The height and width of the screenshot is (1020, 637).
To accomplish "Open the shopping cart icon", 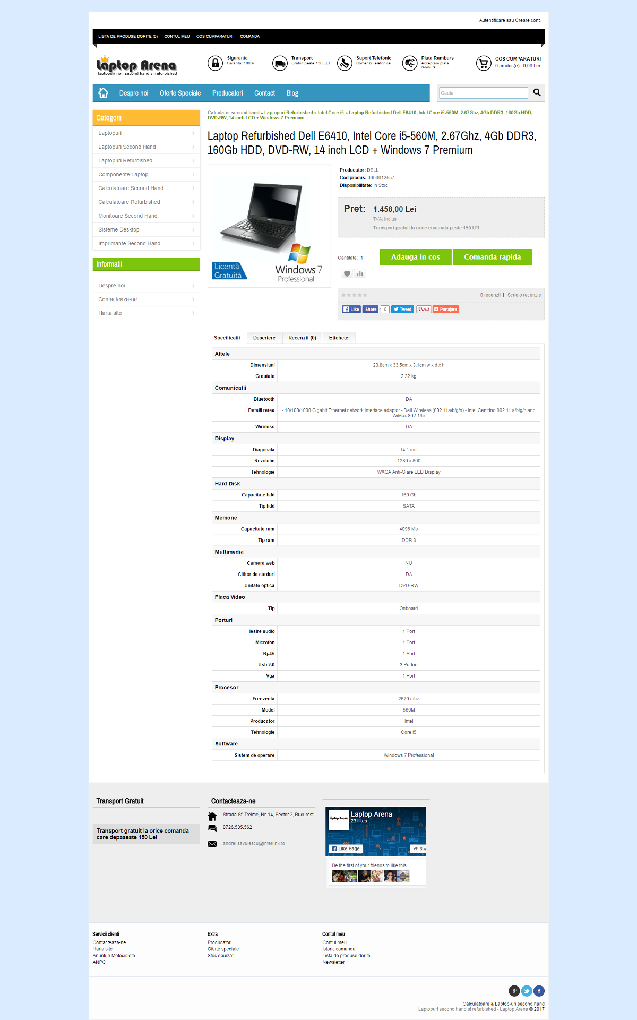I will [x=483, y=63].
